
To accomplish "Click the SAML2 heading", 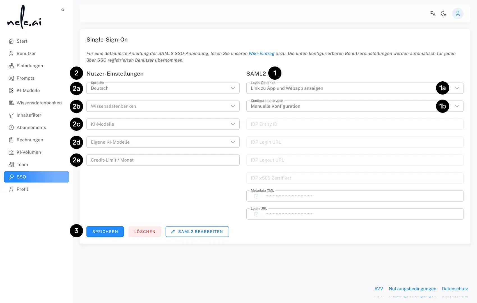I will click(x=256, y=74).
